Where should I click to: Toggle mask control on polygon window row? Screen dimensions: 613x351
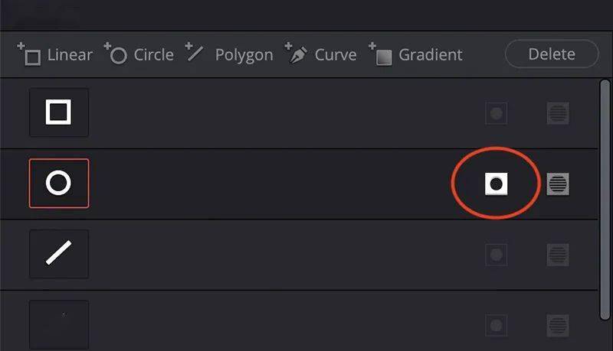point(558,254)
